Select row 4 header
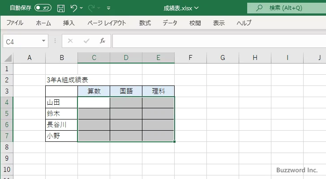This screenshot has height=179, width=326. pos(7,102)
